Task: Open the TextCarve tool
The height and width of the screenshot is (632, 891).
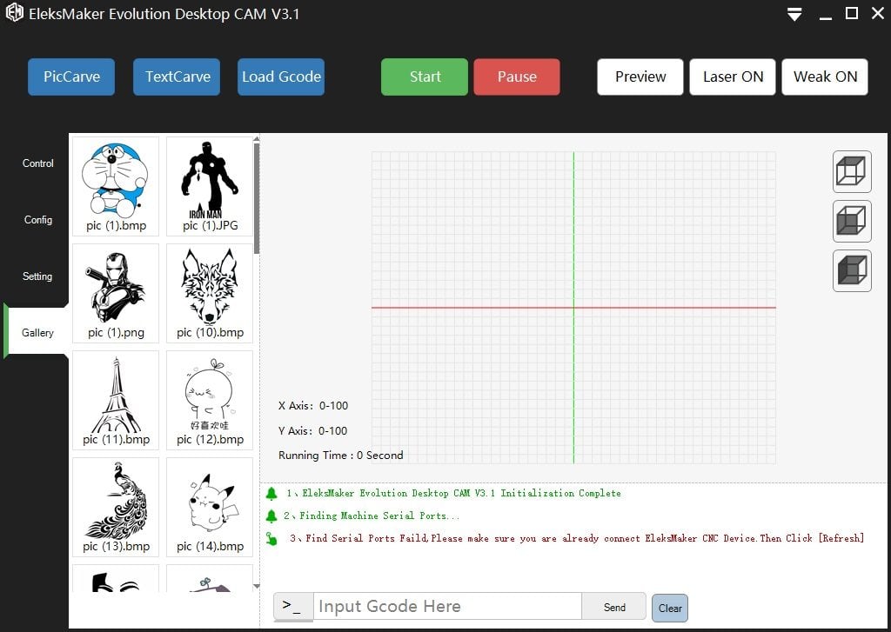Action: tap(177, 77)
